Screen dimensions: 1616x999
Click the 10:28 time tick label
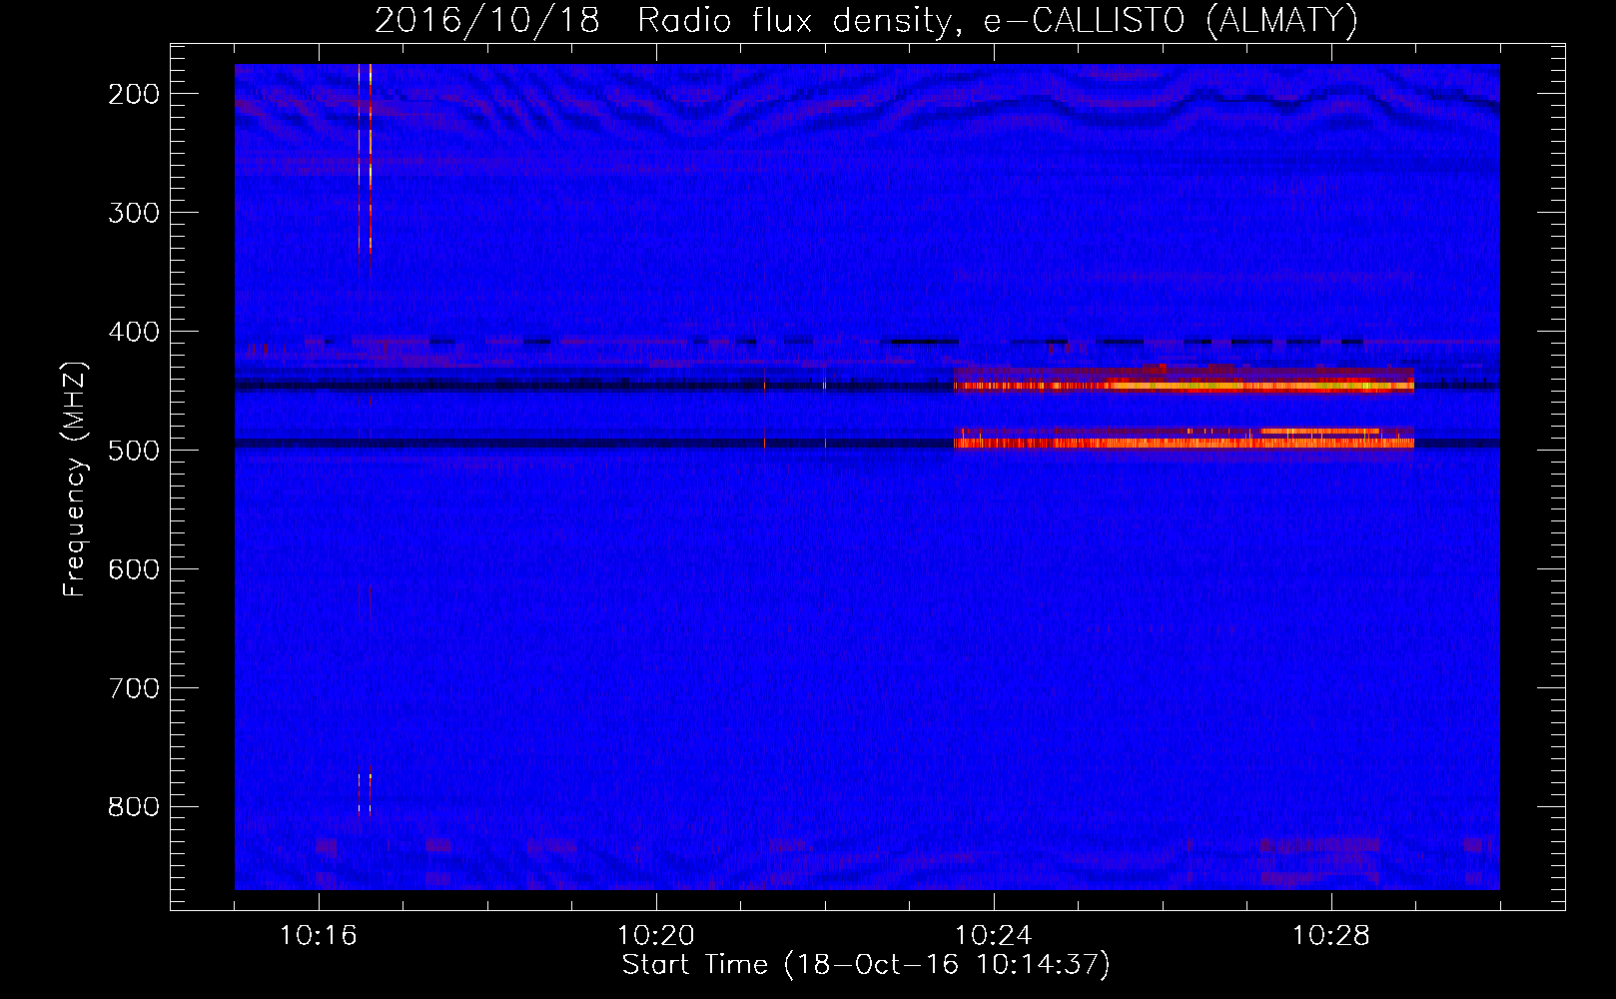[x=1331, y=935]
